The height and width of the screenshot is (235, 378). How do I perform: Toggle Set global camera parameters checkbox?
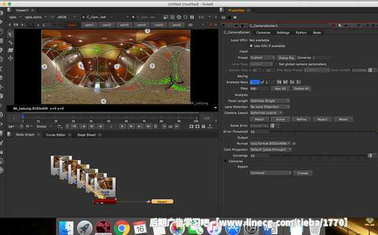[276, 64]
